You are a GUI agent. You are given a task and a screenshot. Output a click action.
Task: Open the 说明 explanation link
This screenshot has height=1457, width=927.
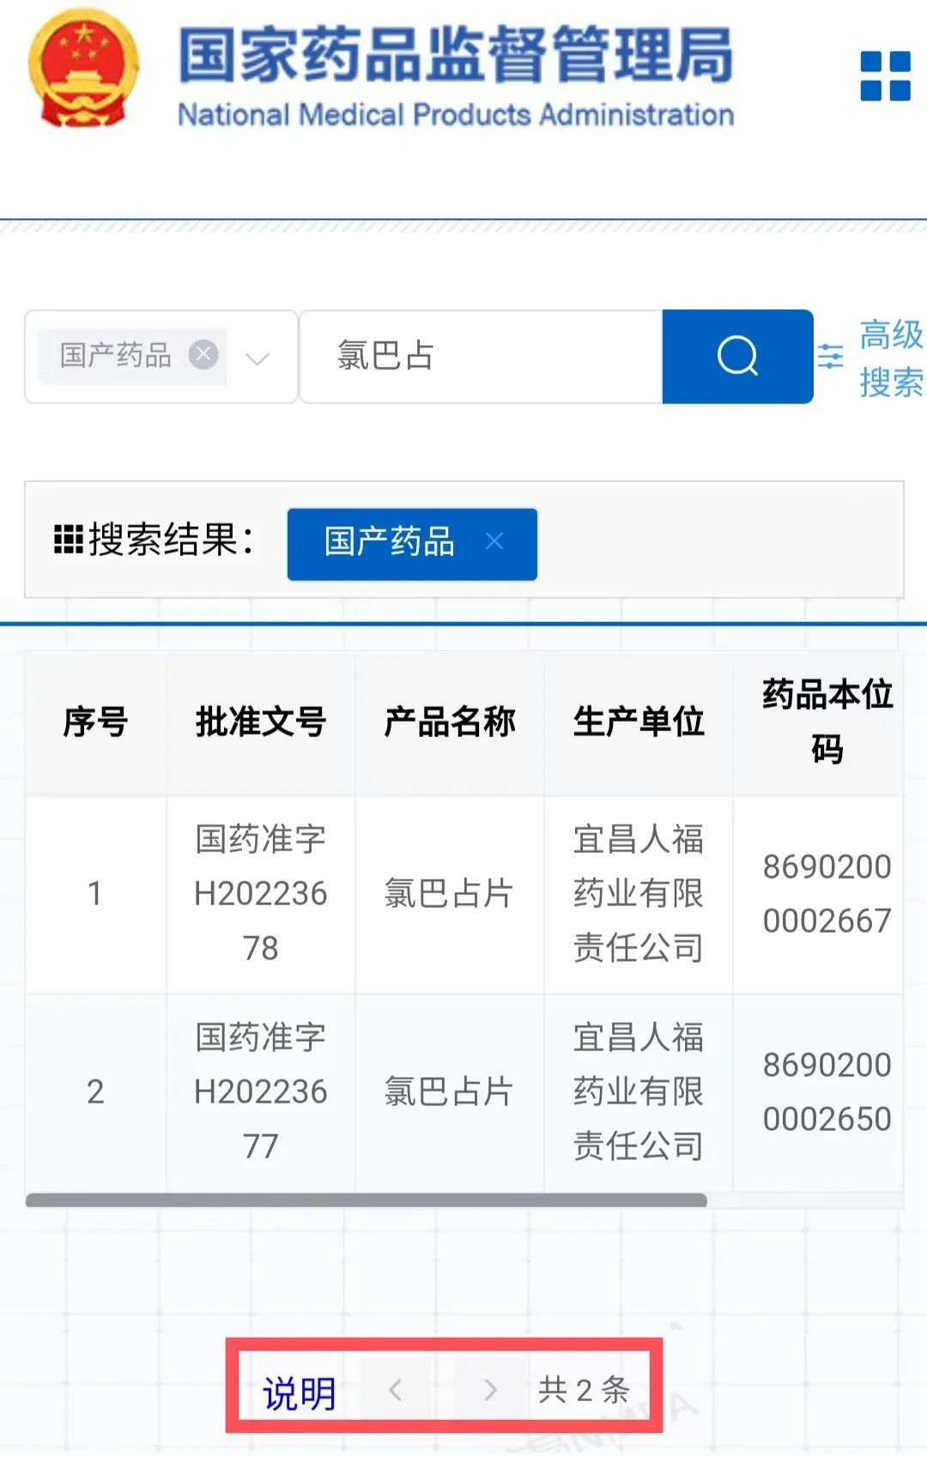point(299,1392)
